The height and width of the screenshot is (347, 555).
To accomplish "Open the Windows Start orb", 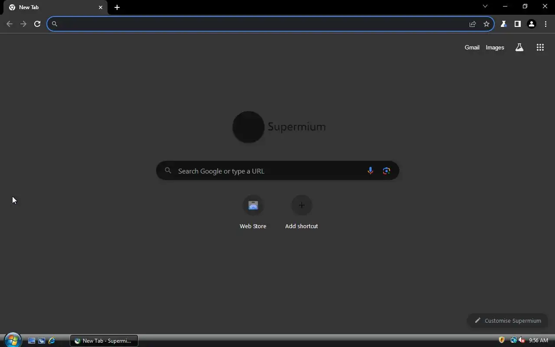I will (x=13, y=340).
